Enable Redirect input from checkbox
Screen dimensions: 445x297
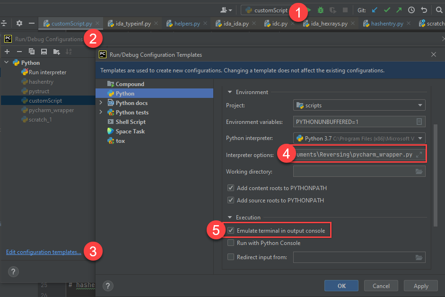231,257
